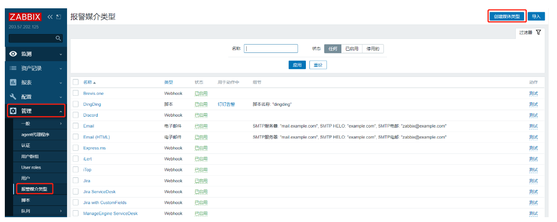This screenshot has width=557, height=222.
Task: Open User roles in sidebar
Action: point(31,167)
